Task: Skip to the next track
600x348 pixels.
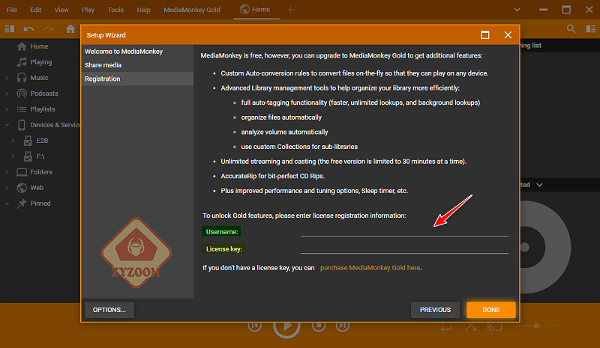Action: click(343, 326)
